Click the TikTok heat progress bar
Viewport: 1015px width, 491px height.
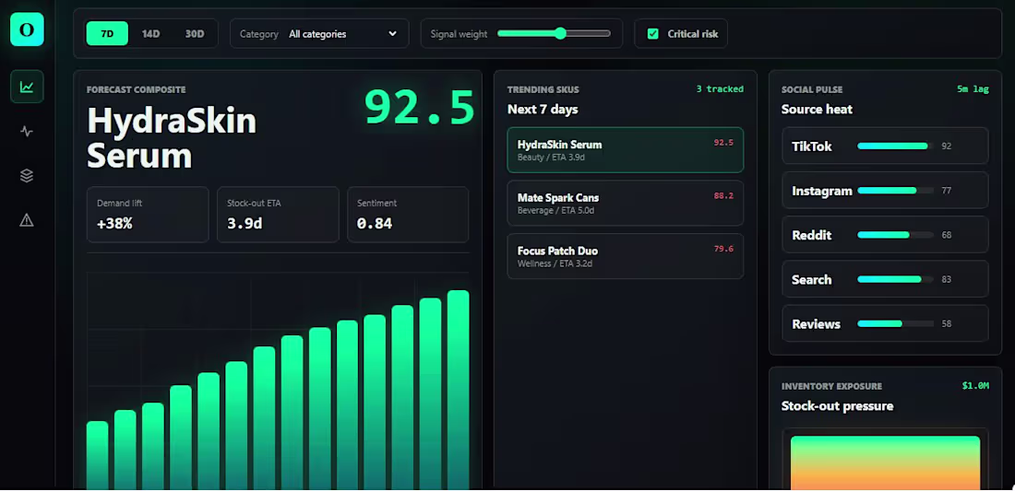tap(896, 146)
